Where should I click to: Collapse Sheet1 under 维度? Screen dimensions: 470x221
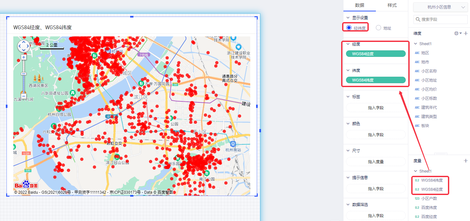click(x=416, y=44)
